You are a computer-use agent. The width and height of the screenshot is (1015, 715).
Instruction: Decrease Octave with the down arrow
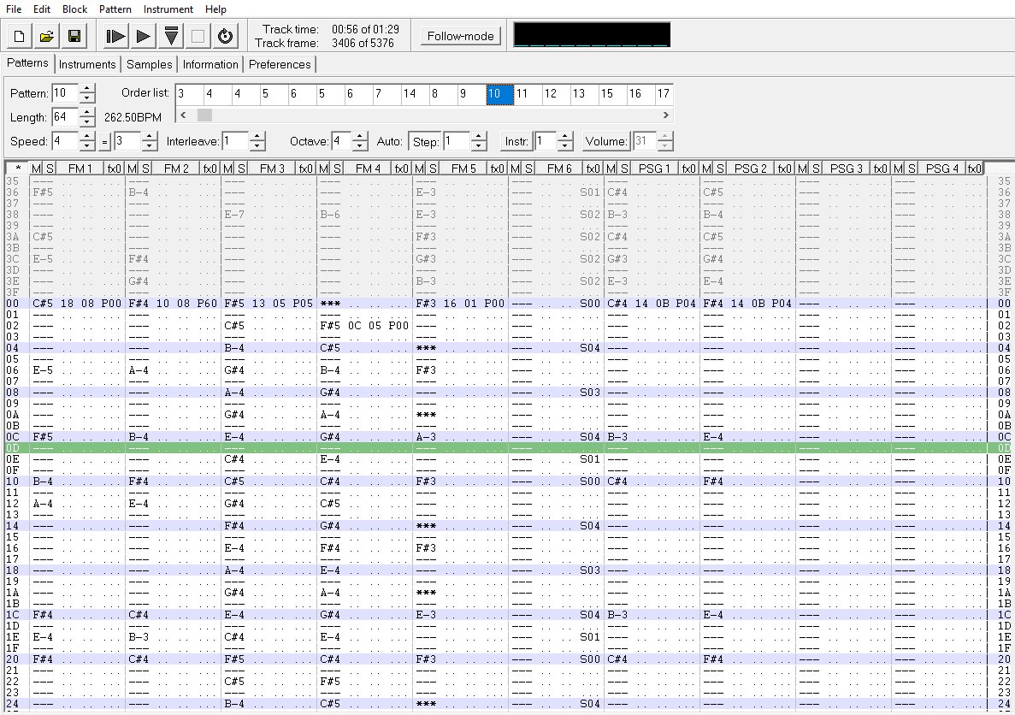pos(360,145)
